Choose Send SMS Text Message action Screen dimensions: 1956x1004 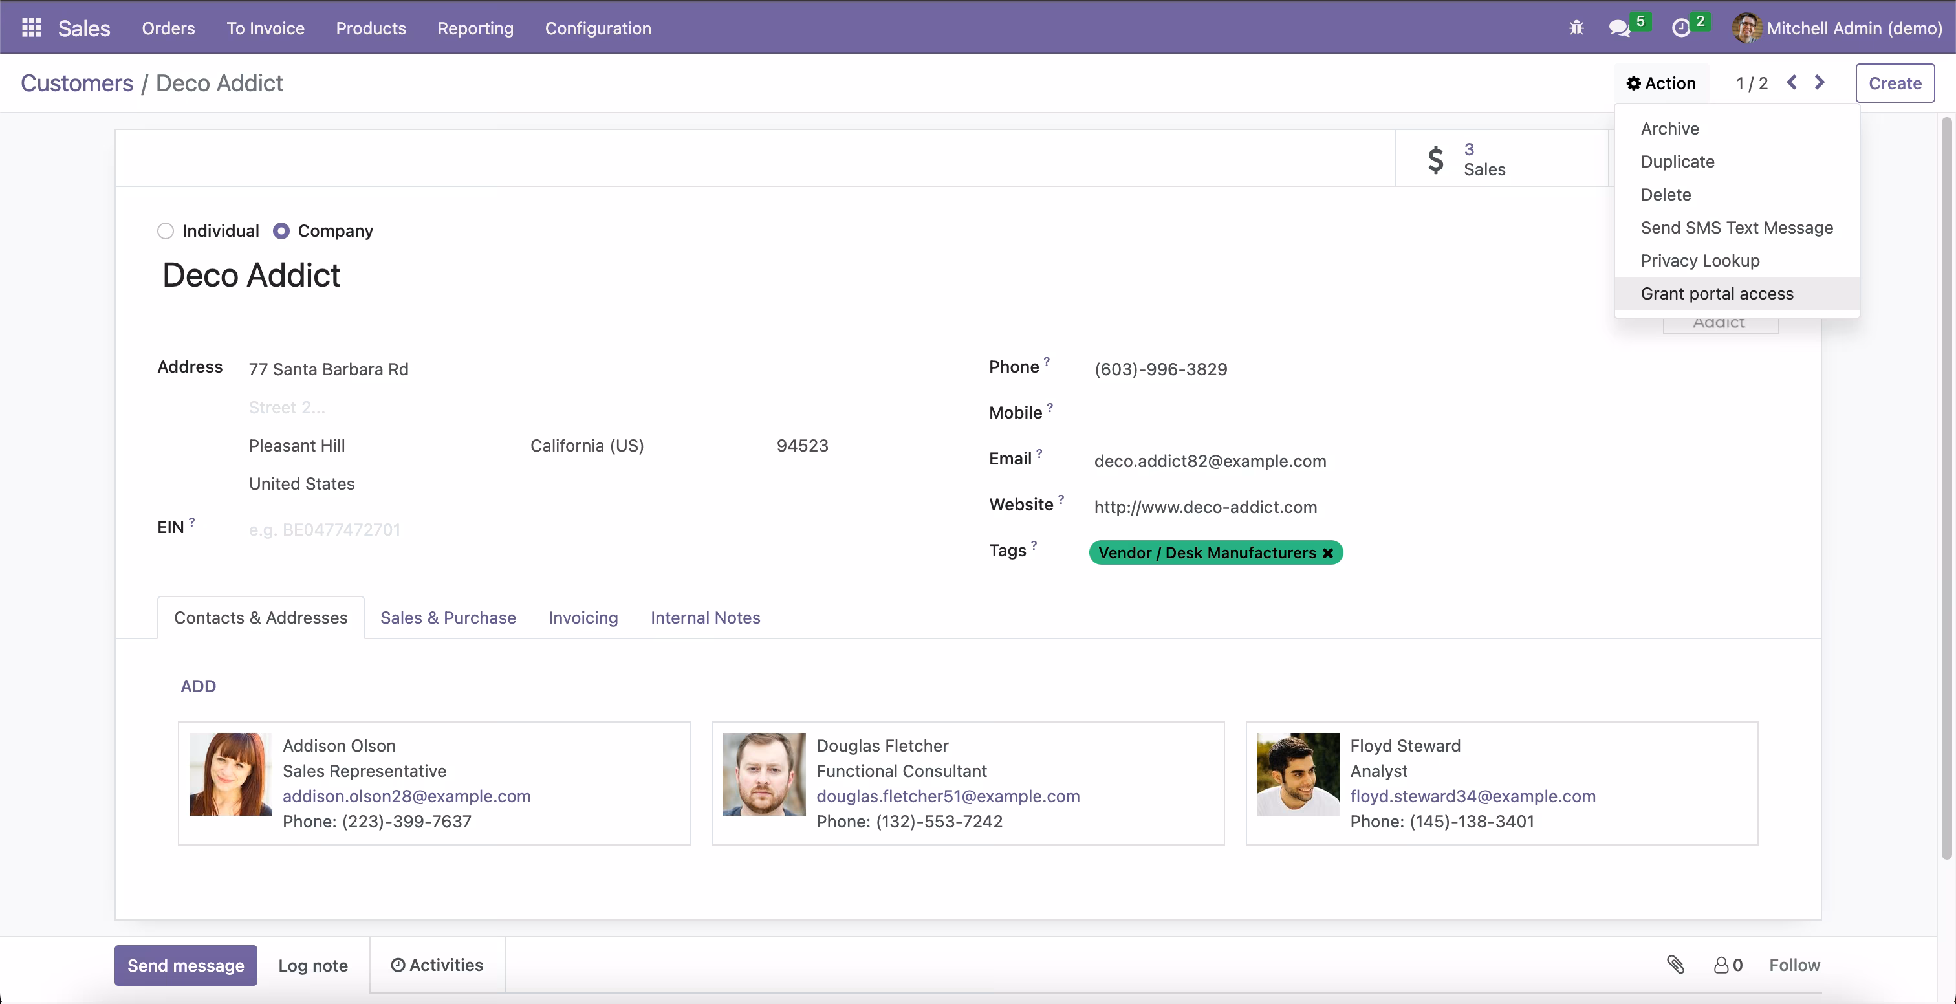point(1737,228)
